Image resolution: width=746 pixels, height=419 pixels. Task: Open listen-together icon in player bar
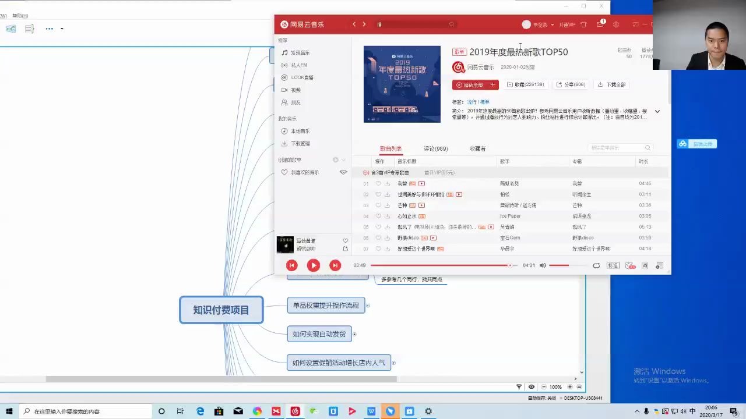click(x=630, y=265)
